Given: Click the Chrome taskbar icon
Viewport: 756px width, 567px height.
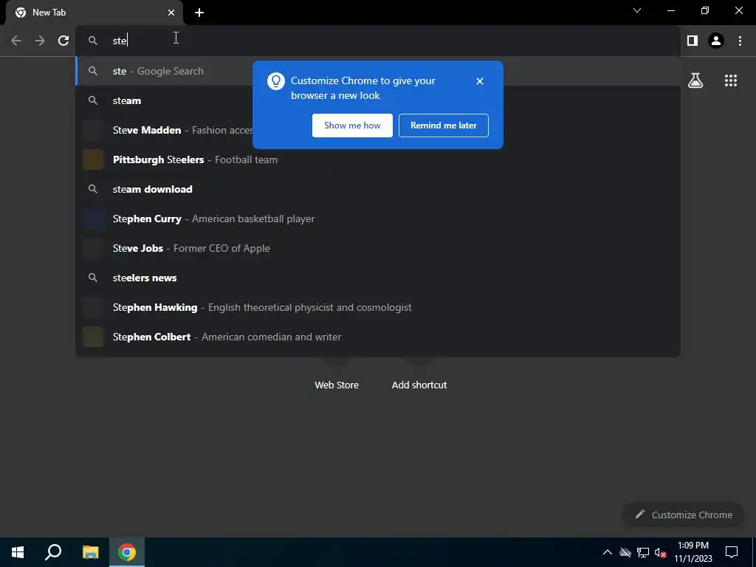Looking at the screenshot, I should (127, 552).
